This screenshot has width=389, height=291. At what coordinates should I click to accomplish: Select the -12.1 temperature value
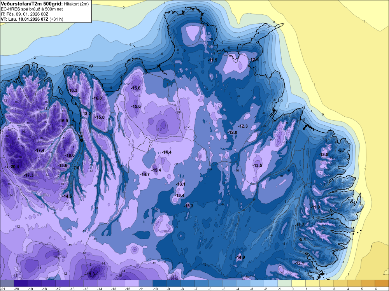(299, 263)
